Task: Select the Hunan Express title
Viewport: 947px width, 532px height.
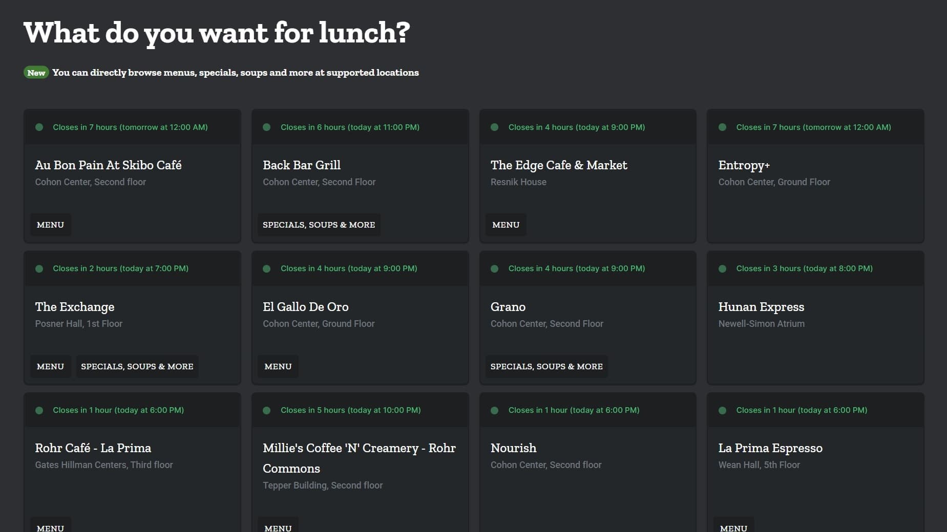Action: pyautogui.click(x=761, y=307)
